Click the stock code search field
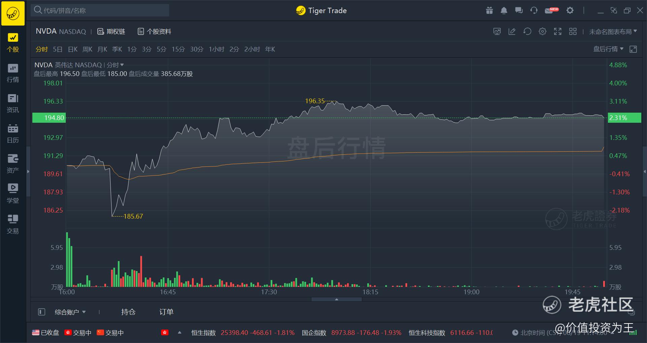Image resolution: width=647 pixels, height=343 pixels. click(x=100, y=10)
